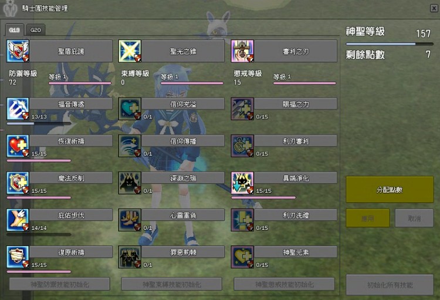Click the 神聖防禦技能初始化 button
This screenshot has height=300, width=440.
click(x=59, y=284)
